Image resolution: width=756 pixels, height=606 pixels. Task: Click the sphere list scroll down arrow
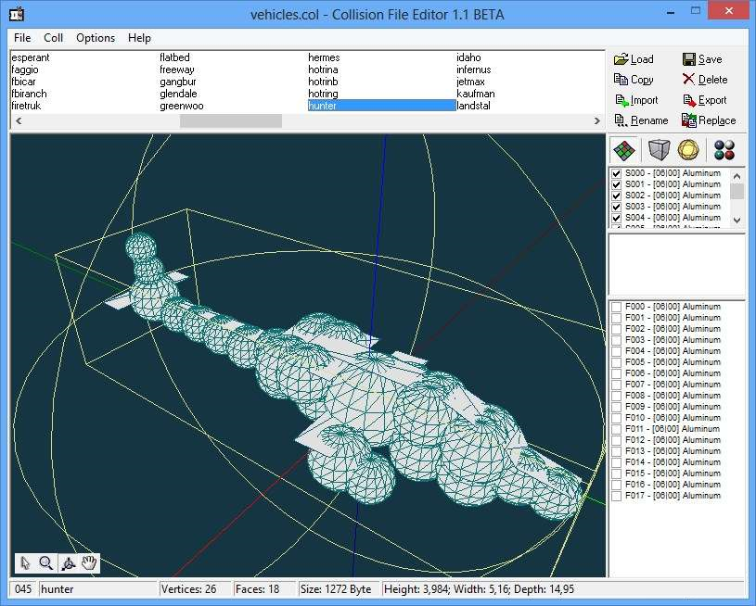click(737, 220)
